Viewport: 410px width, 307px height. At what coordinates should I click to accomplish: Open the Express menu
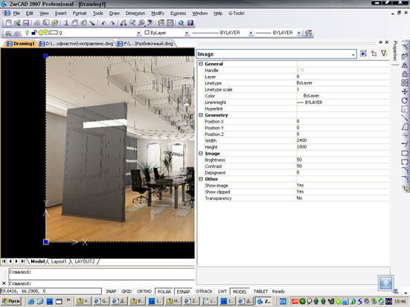178,13
